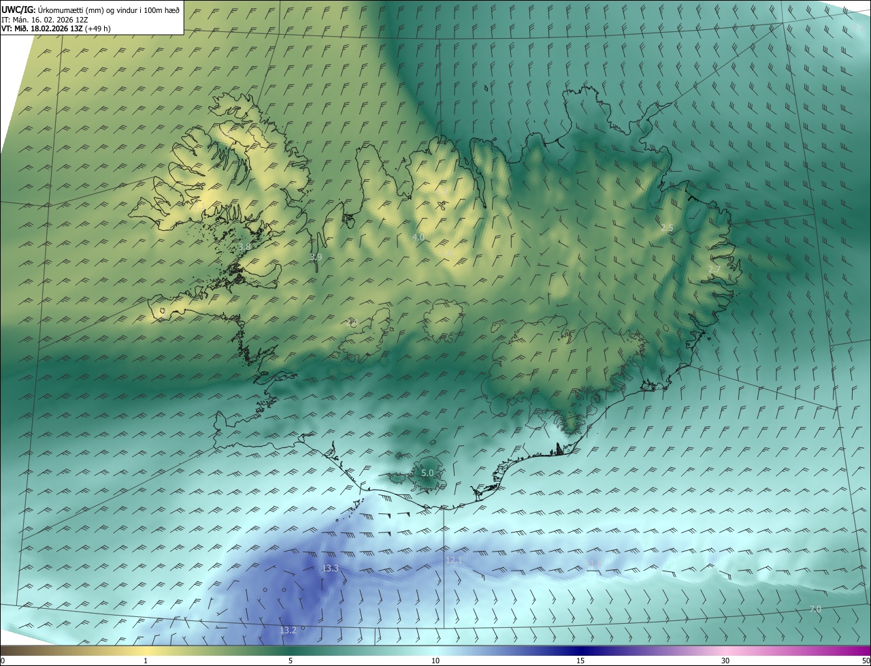Click the 13.2 value label on the map
871x666 pixels.
pos(288,631)
